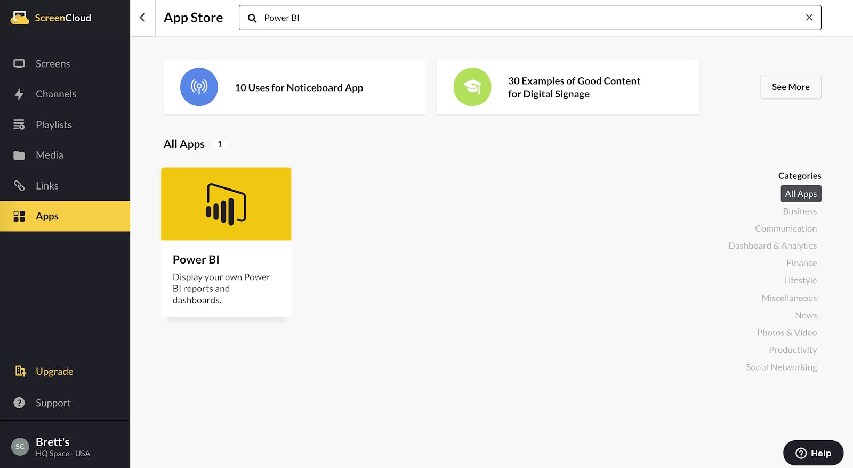
Task: Click the Power BI logo thumbnail
Action: pos(226,204)
